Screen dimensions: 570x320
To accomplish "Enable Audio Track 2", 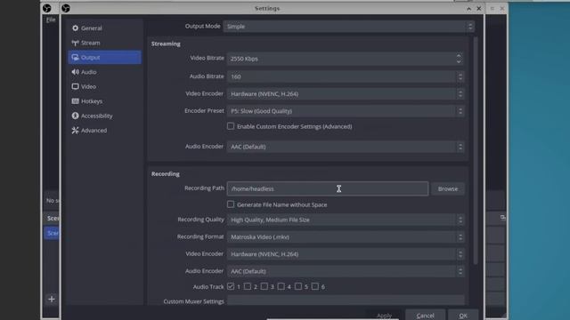I will pyautogui.click(x=248, y=286).
